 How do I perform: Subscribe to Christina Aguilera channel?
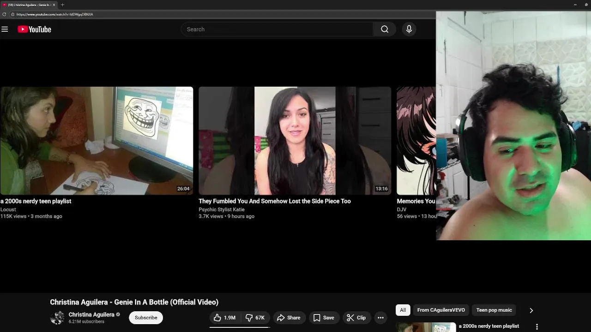[146, 318]
